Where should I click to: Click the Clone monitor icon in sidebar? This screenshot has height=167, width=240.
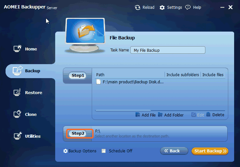coord(17,114)
